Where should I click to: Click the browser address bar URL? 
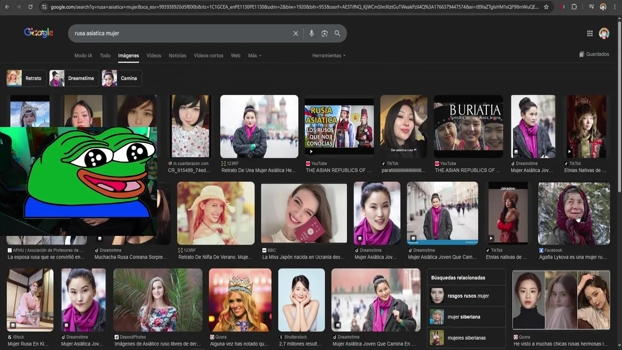[294, 7]
